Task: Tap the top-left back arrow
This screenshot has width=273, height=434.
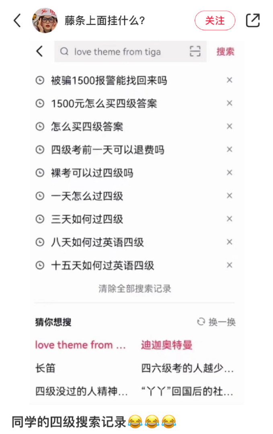Action: coord(17,20)
